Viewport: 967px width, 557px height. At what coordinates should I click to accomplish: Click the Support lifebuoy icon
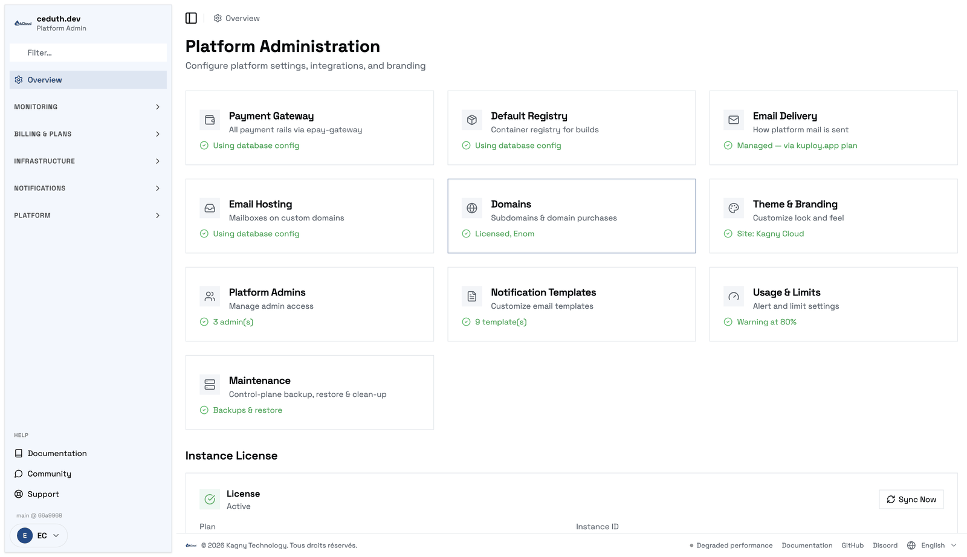tap(19, 494)
